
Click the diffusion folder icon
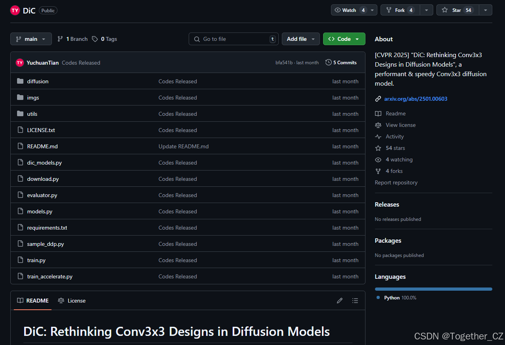click(x=20, y=81)
